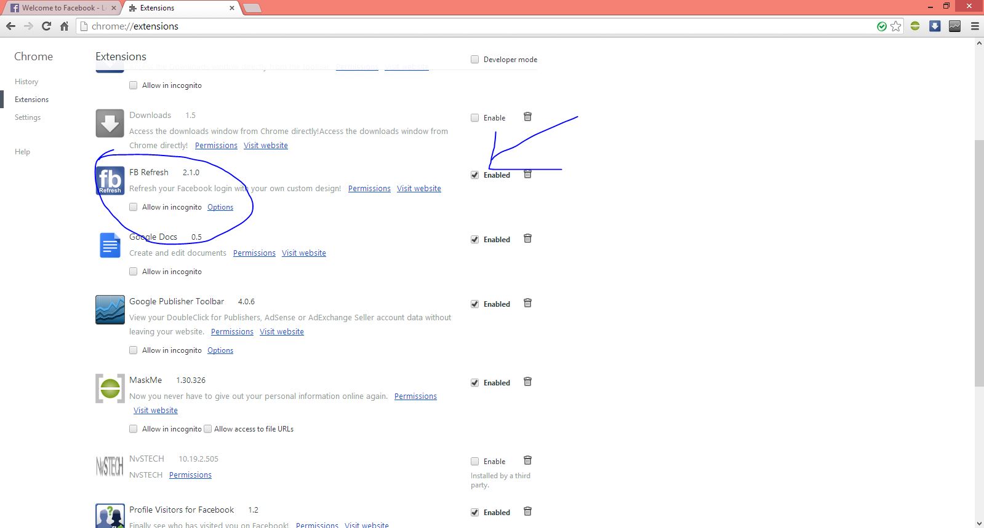Remove MaskMe via its trash icon
The height and width of the screenshot is (528, 984).
pyautogui.click(x=527, y=382)
